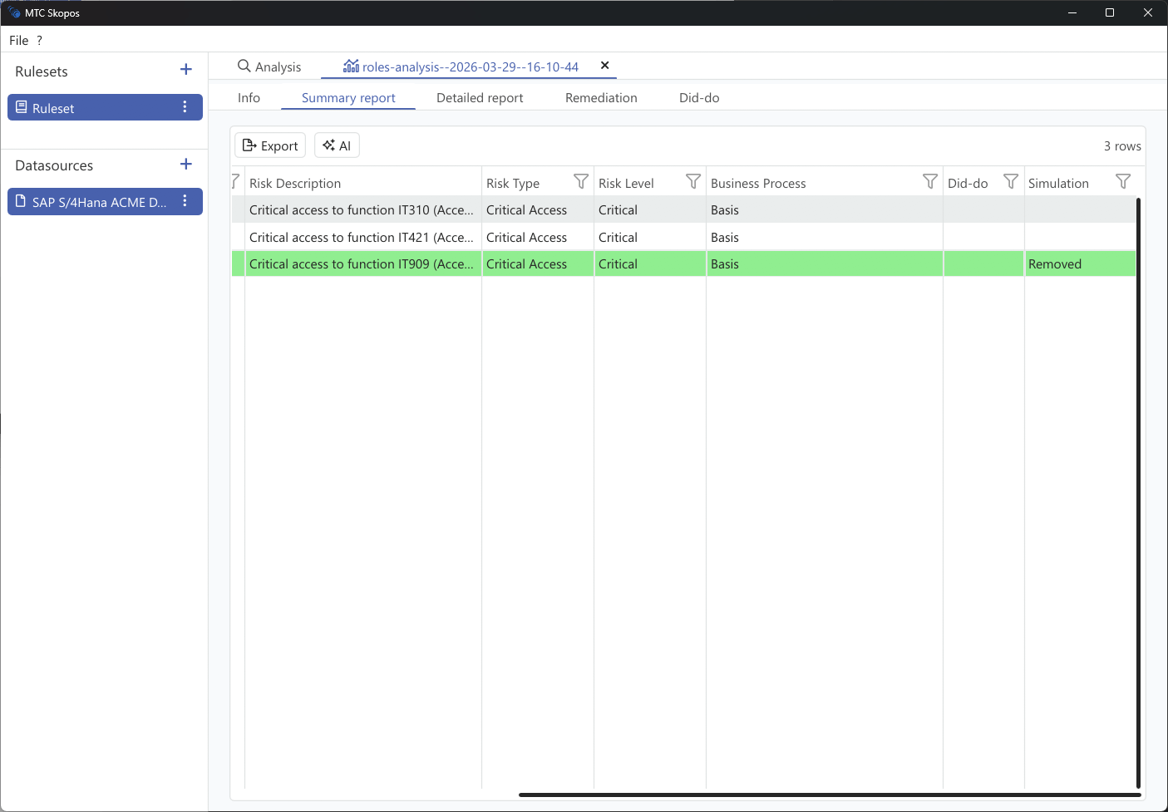Click the funnel icon on Business Process column
The height and width of the screenshot is (812, 1168).
click(929, 181)
